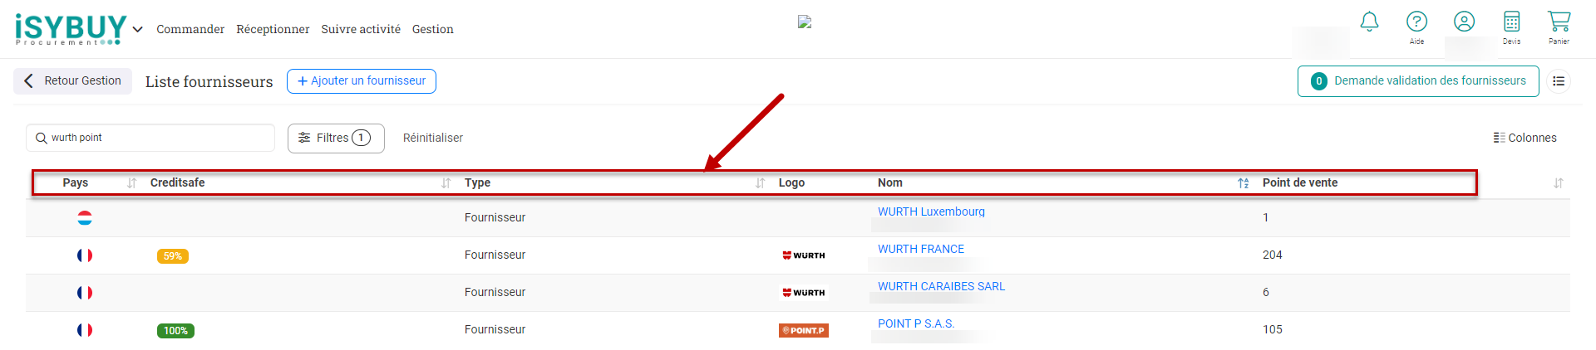This screenshot has width=1596, height=350.
Task: Open WURTH Luxembourg supplier link
Action: pyautogui.click(x=931, y=211)
